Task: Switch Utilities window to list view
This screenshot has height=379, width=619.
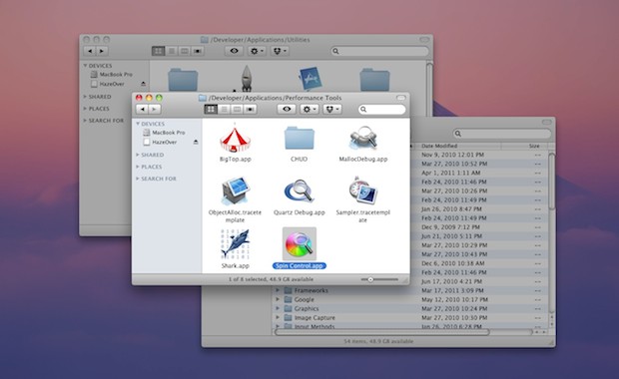Action: (x=172, y=51)
